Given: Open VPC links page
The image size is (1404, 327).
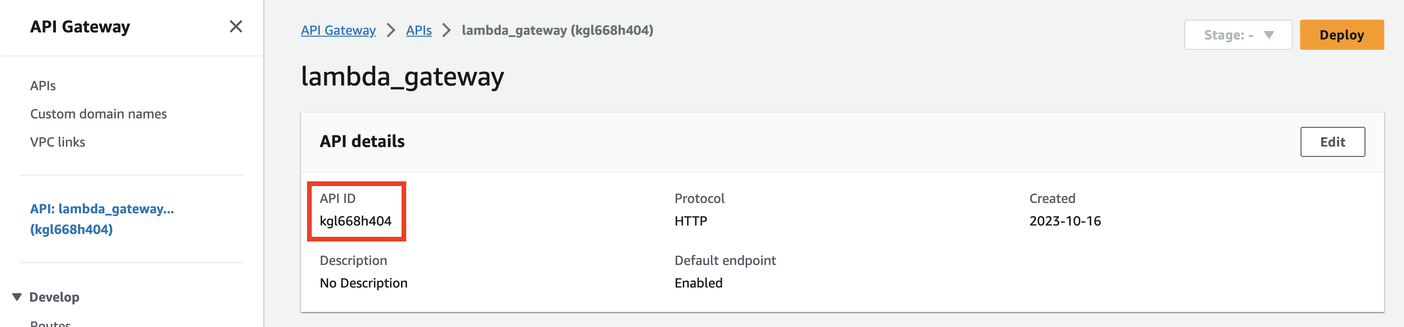Looking at the screenshot, I should click(x=57, y=142).
